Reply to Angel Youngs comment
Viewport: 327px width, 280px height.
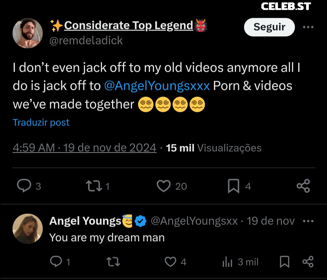[56, 262]
